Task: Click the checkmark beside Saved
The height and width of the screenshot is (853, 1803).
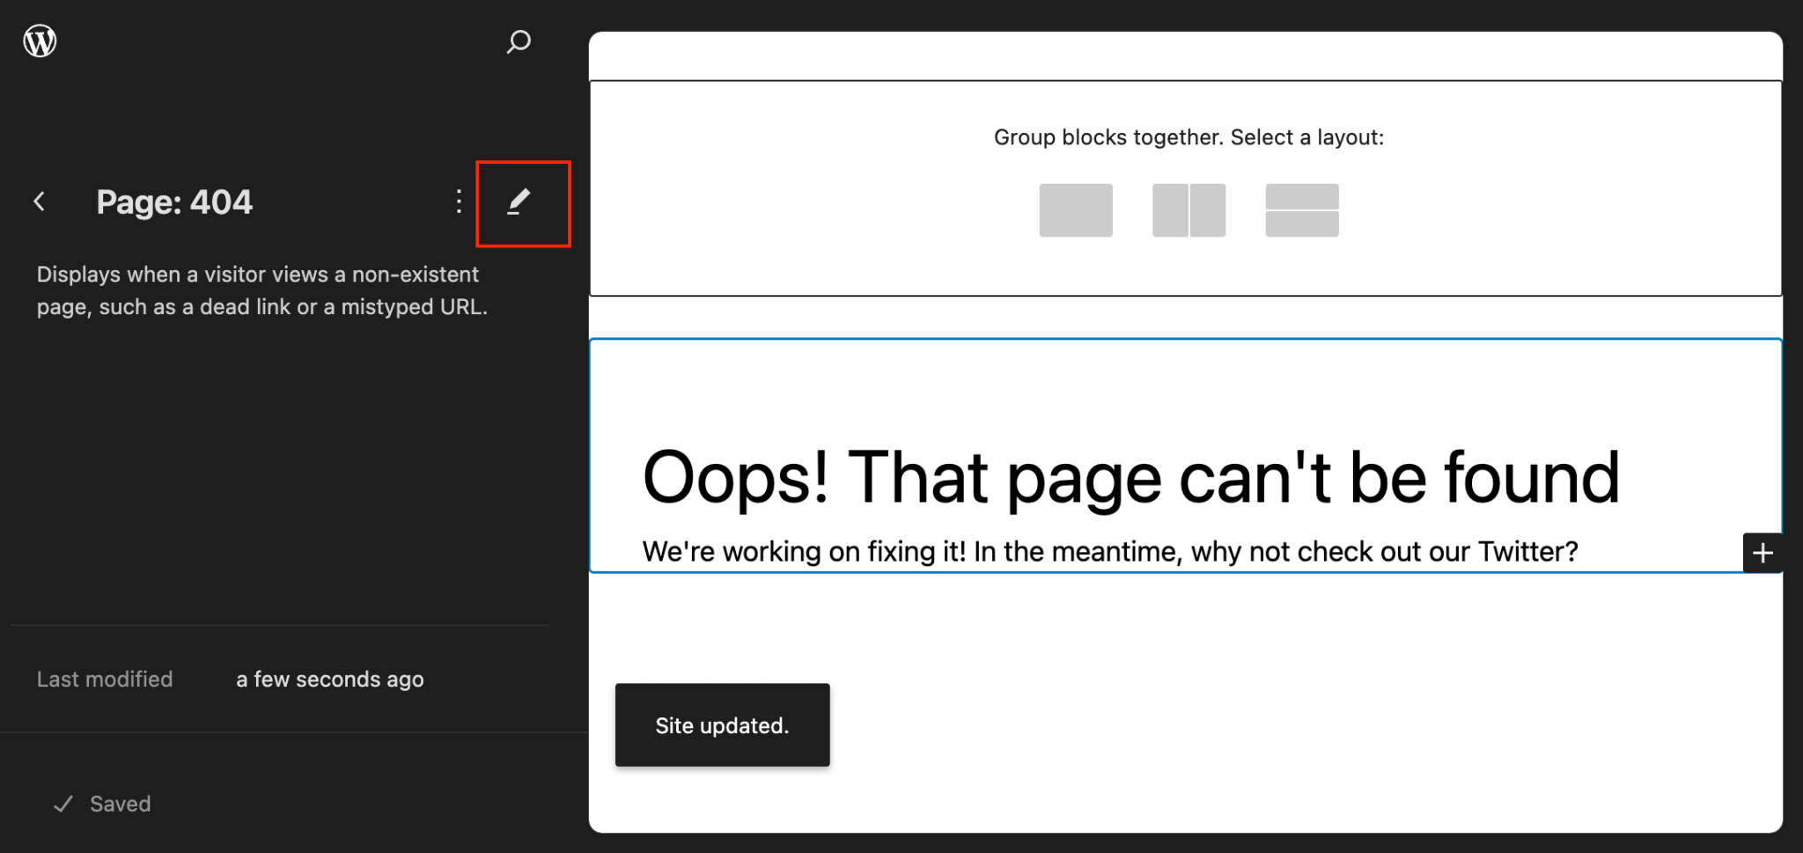Action: 63,804
